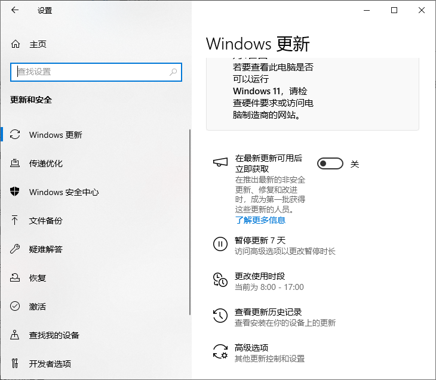Click the pause circle icon for 暂停更新
Image resolution: width=436 pixels, height=380 pixels.
click(x=220, y=244)
